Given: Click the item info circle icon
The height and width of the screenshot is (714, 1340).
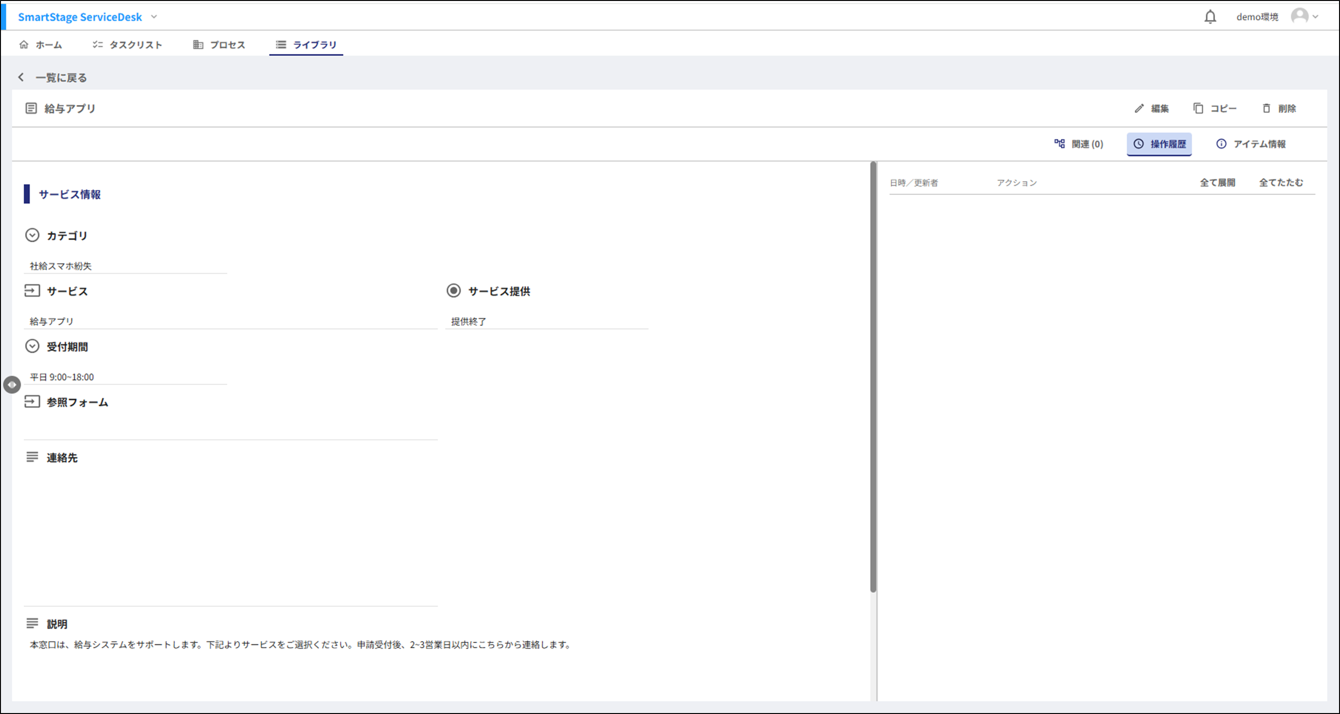Looking at the screenshot, I should [1221, 143].
